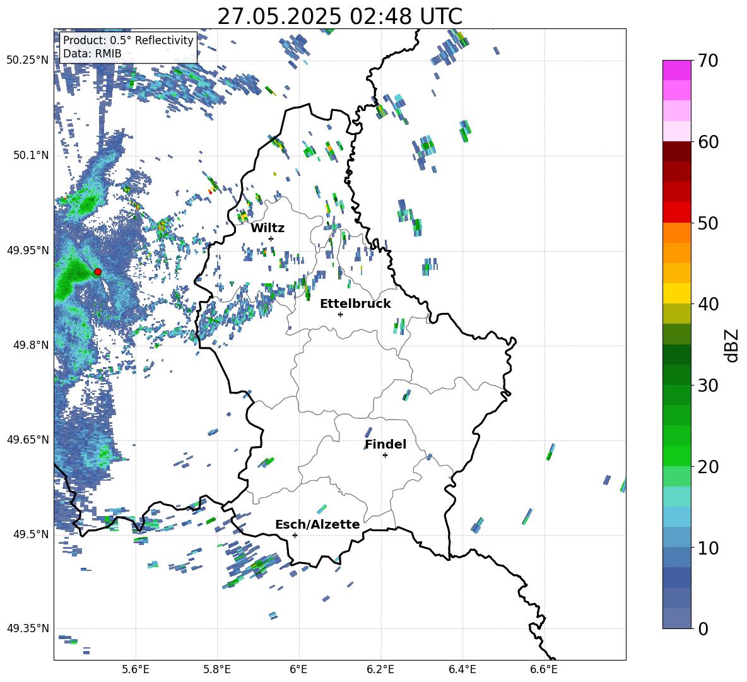Click the light cyan colorbar segment near 15
This screenshot has width=747, height=682.
[676, 497]
